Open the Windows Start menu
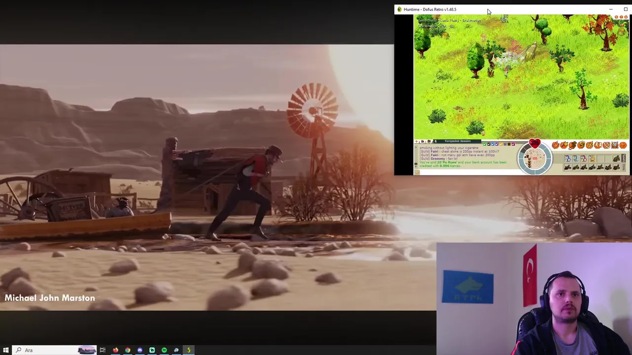Screen dimensions: 632x355 click(6, 350)
